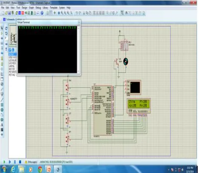Select the 2D text 'A' tool
199x173 pixels.
[x=2, y=125]
